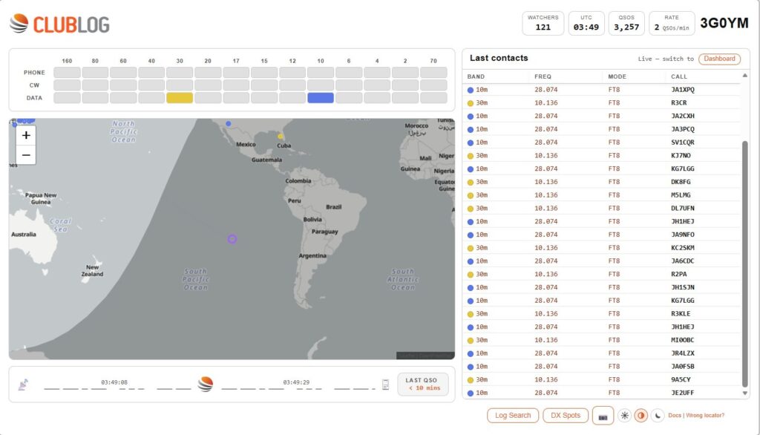The width and height of the screenshot is (760, 435).
Task: Click the Club Log globe in the timeline
Action: tap(206, 384)
